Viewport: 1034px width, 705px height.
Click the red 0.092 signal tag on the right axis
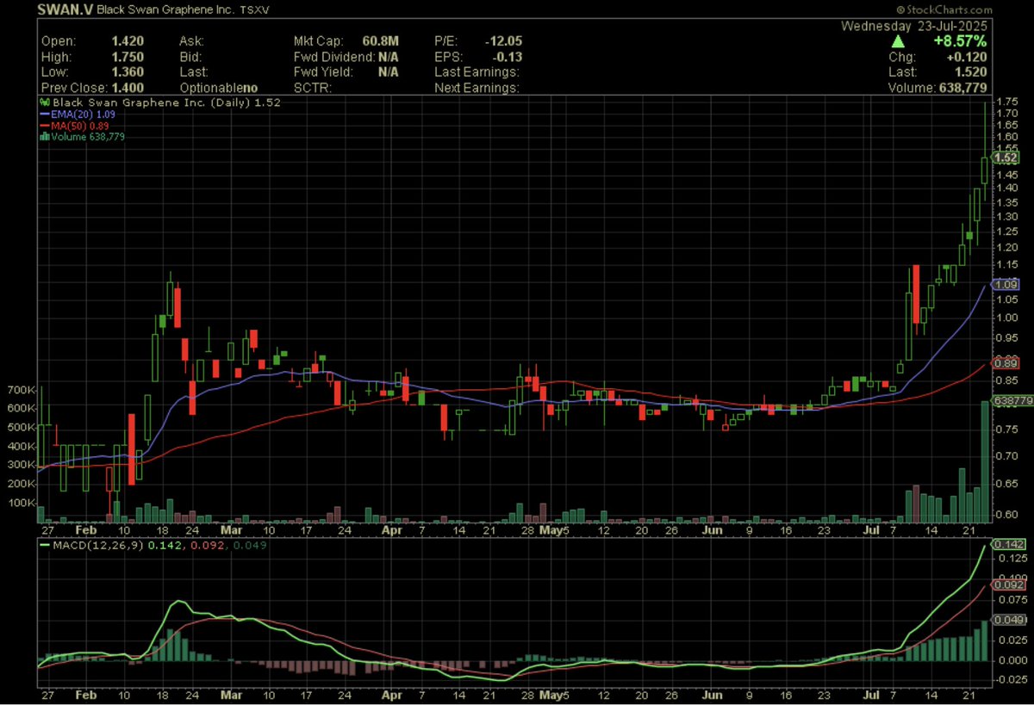pos(1008,585)
